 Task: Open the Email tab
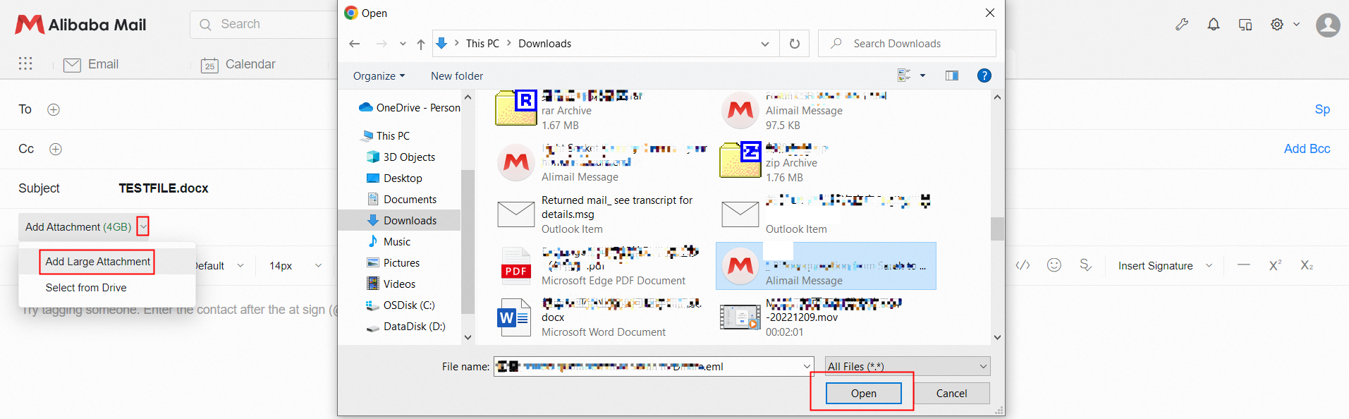click(91, 64)
